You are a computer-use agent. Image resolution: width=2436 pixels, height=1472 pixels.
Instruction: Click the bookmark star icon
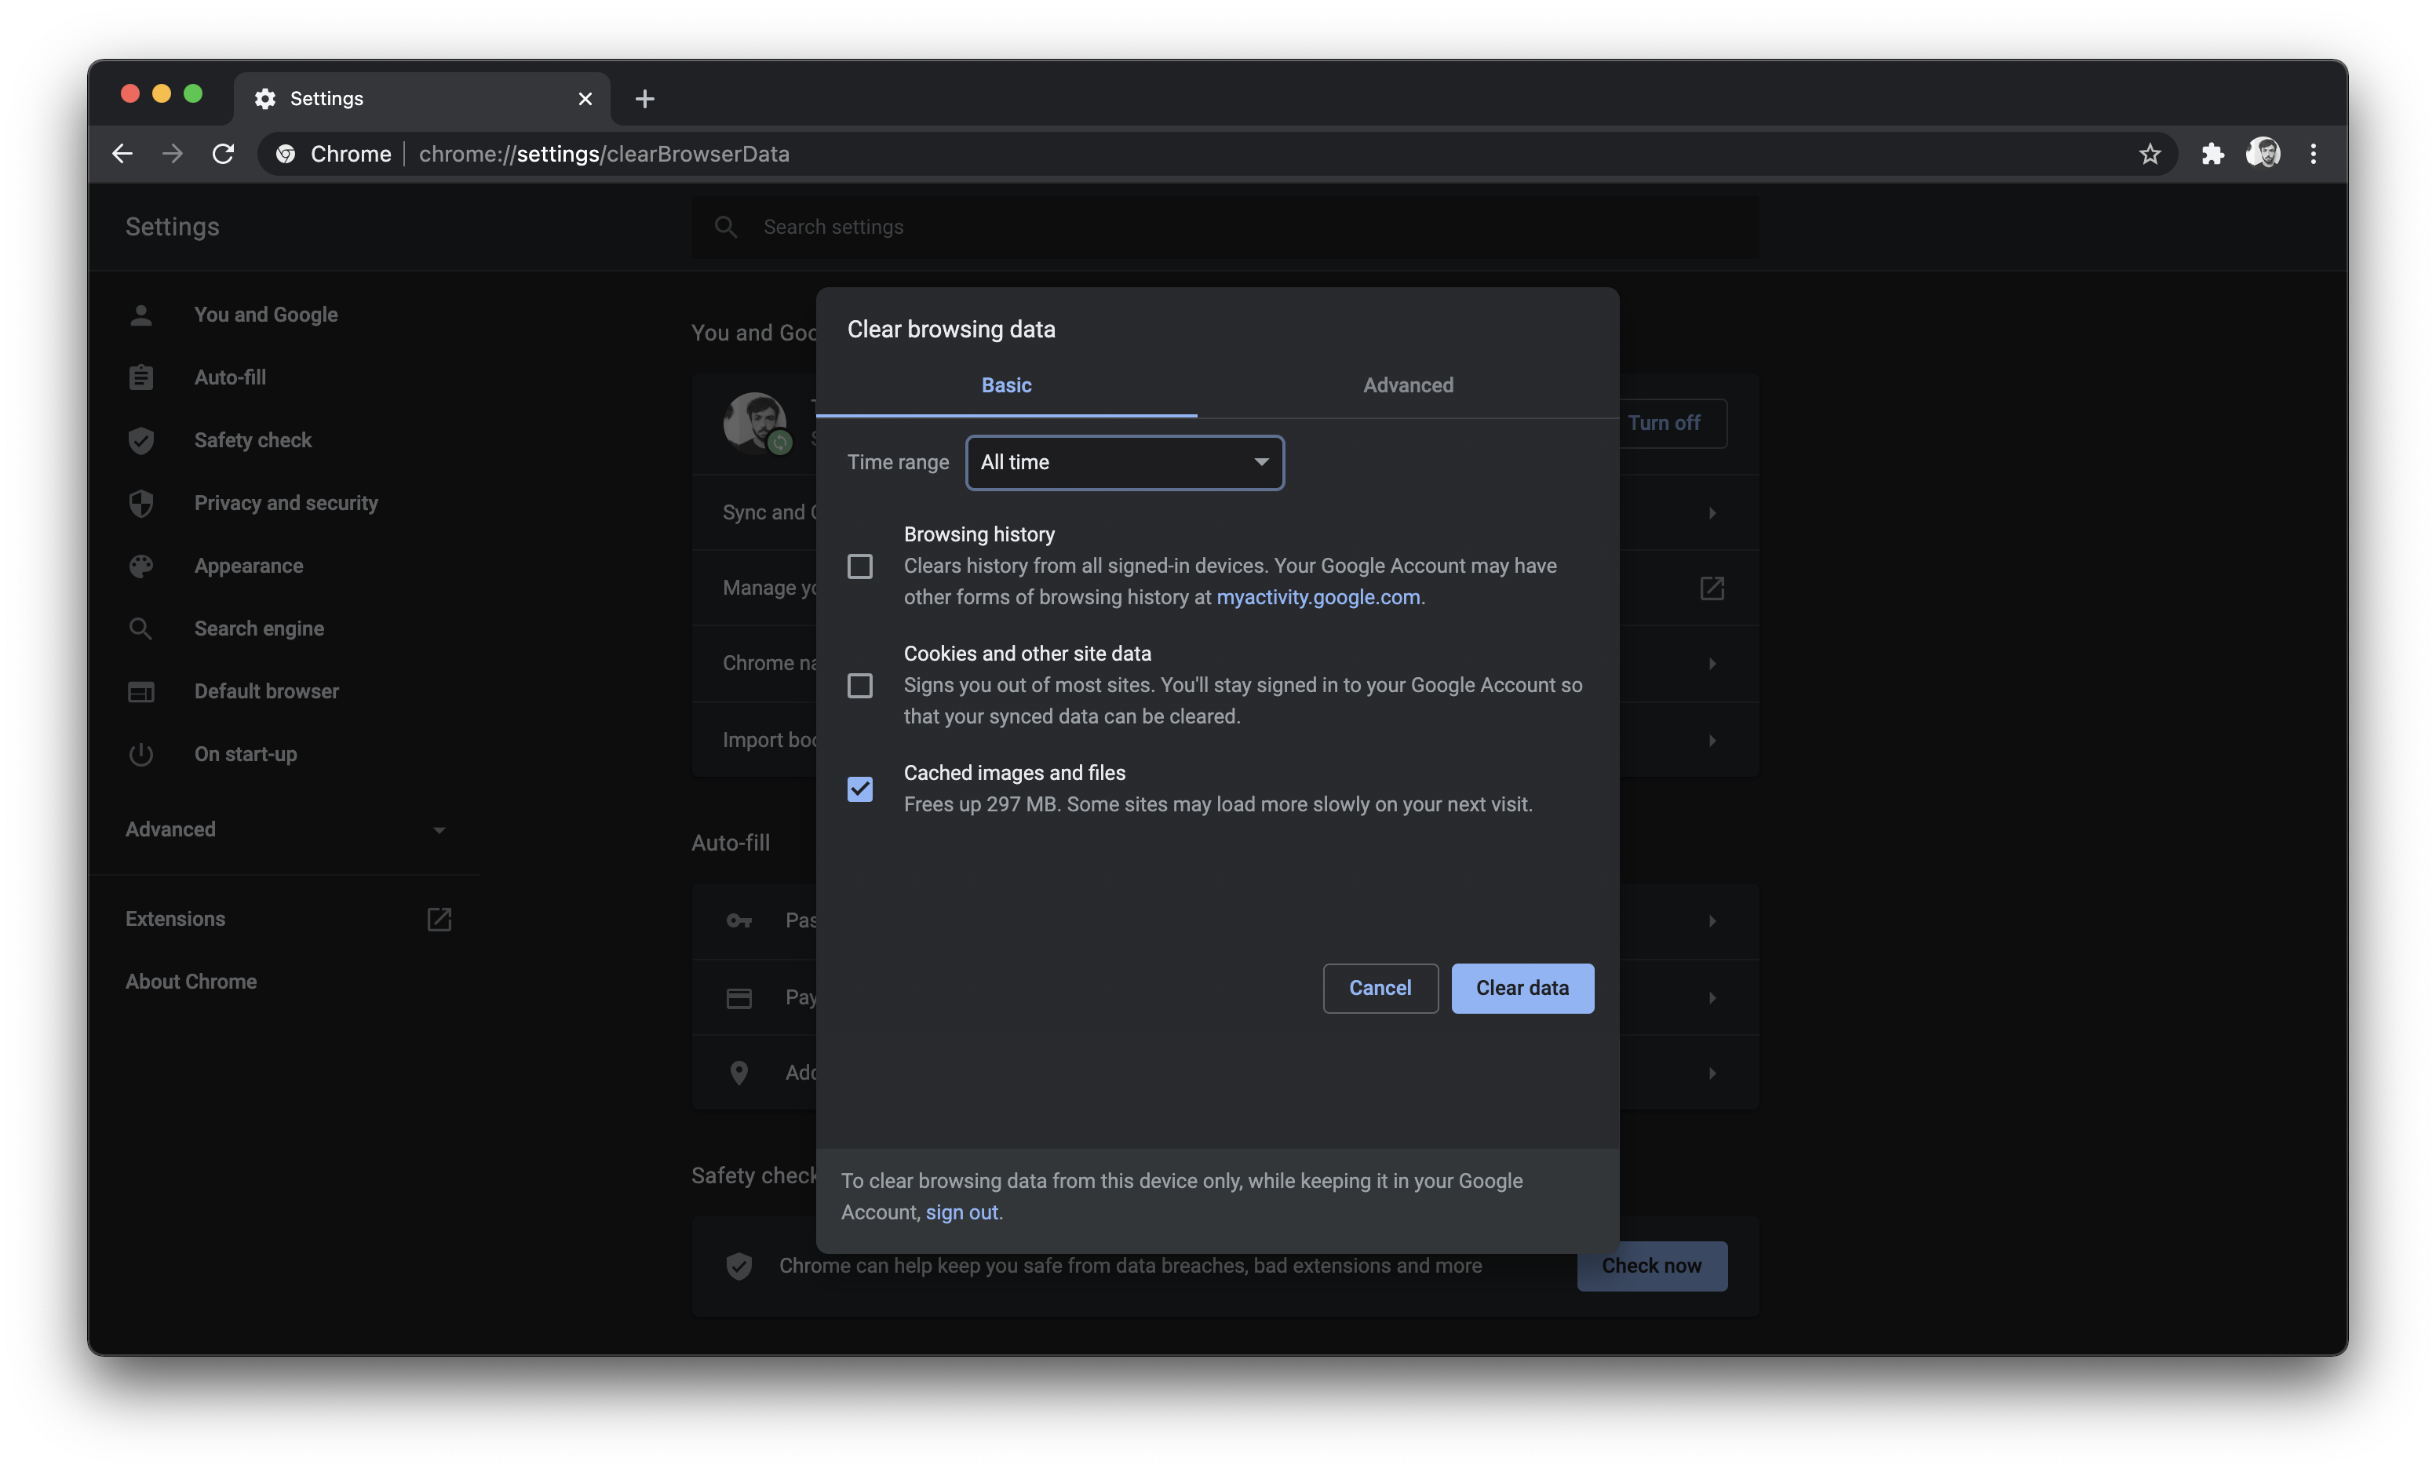pos(2150,155)
